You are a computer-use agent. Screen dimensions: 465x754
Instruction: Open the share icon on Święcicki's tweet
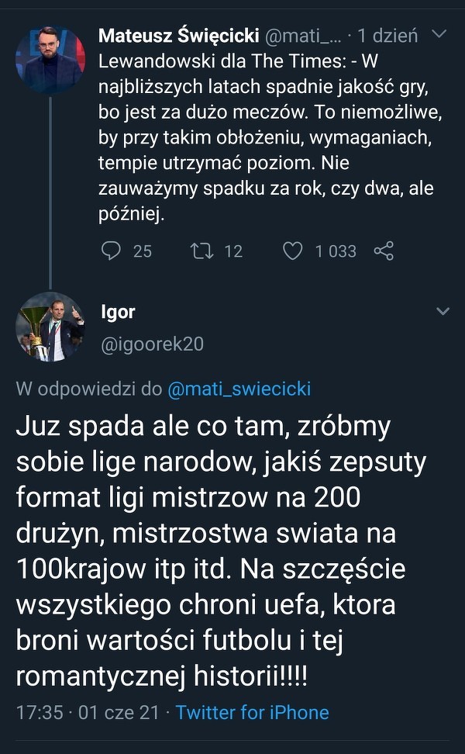(384, 251)
